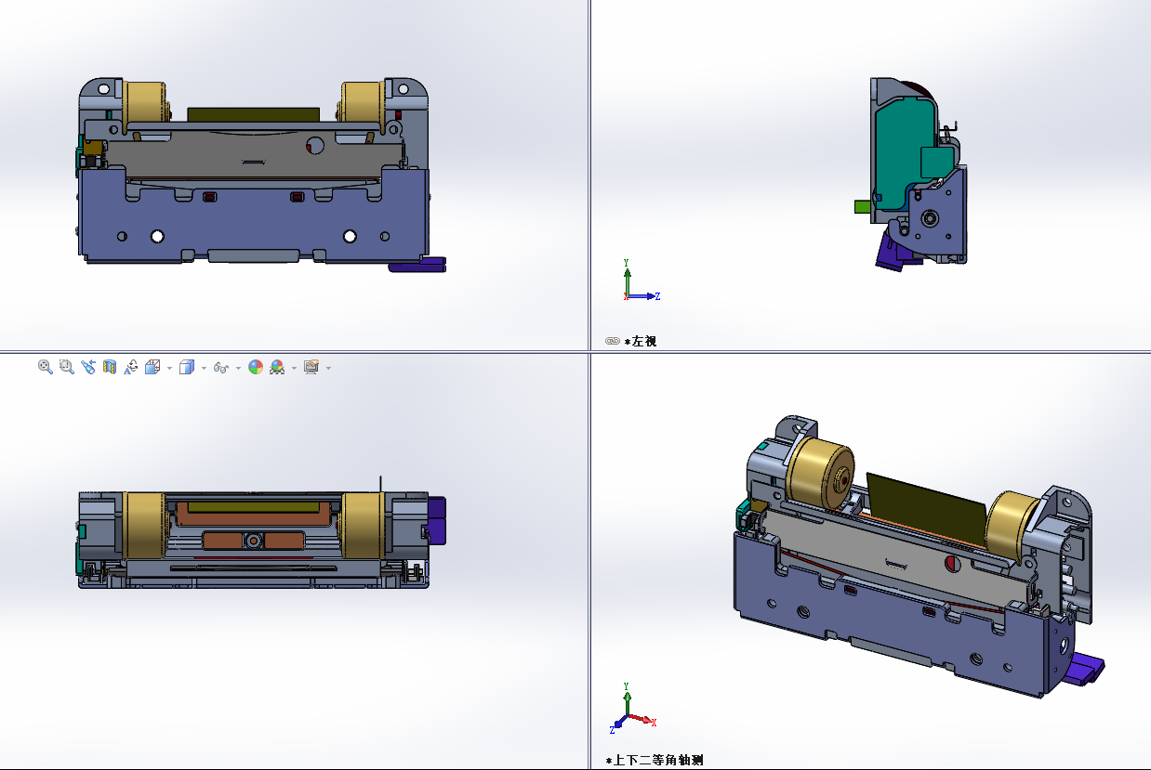Expand the View Settings dropdown arrow
Image resolution: width=1151 pixels, height=770 pixels.
tap(328, 368)
